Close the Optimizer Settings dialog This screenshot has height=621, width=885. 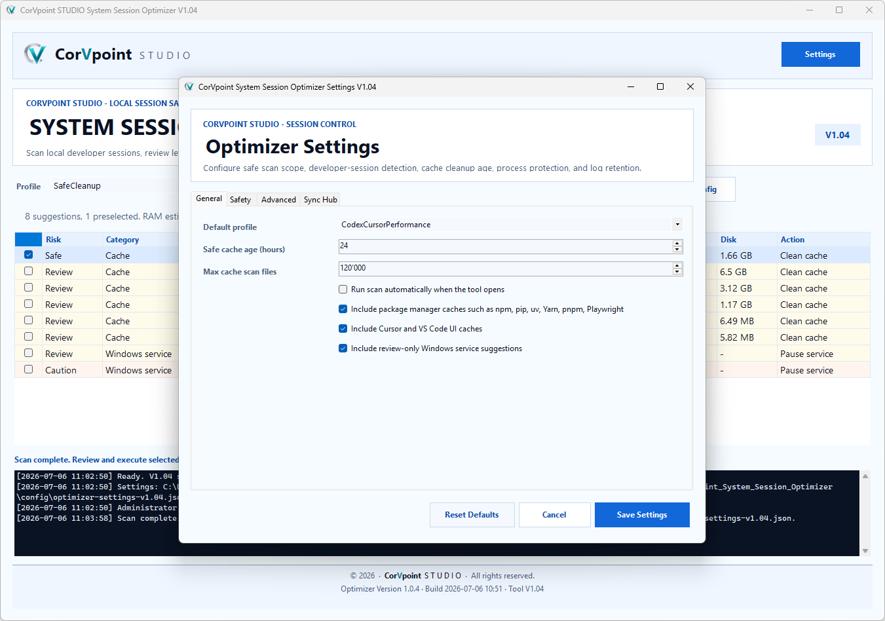(690, 86)
